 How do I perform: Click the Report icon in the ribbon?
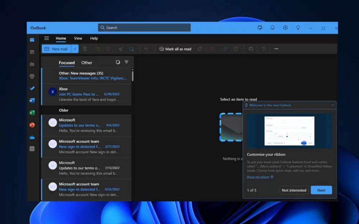click(108, 49)
